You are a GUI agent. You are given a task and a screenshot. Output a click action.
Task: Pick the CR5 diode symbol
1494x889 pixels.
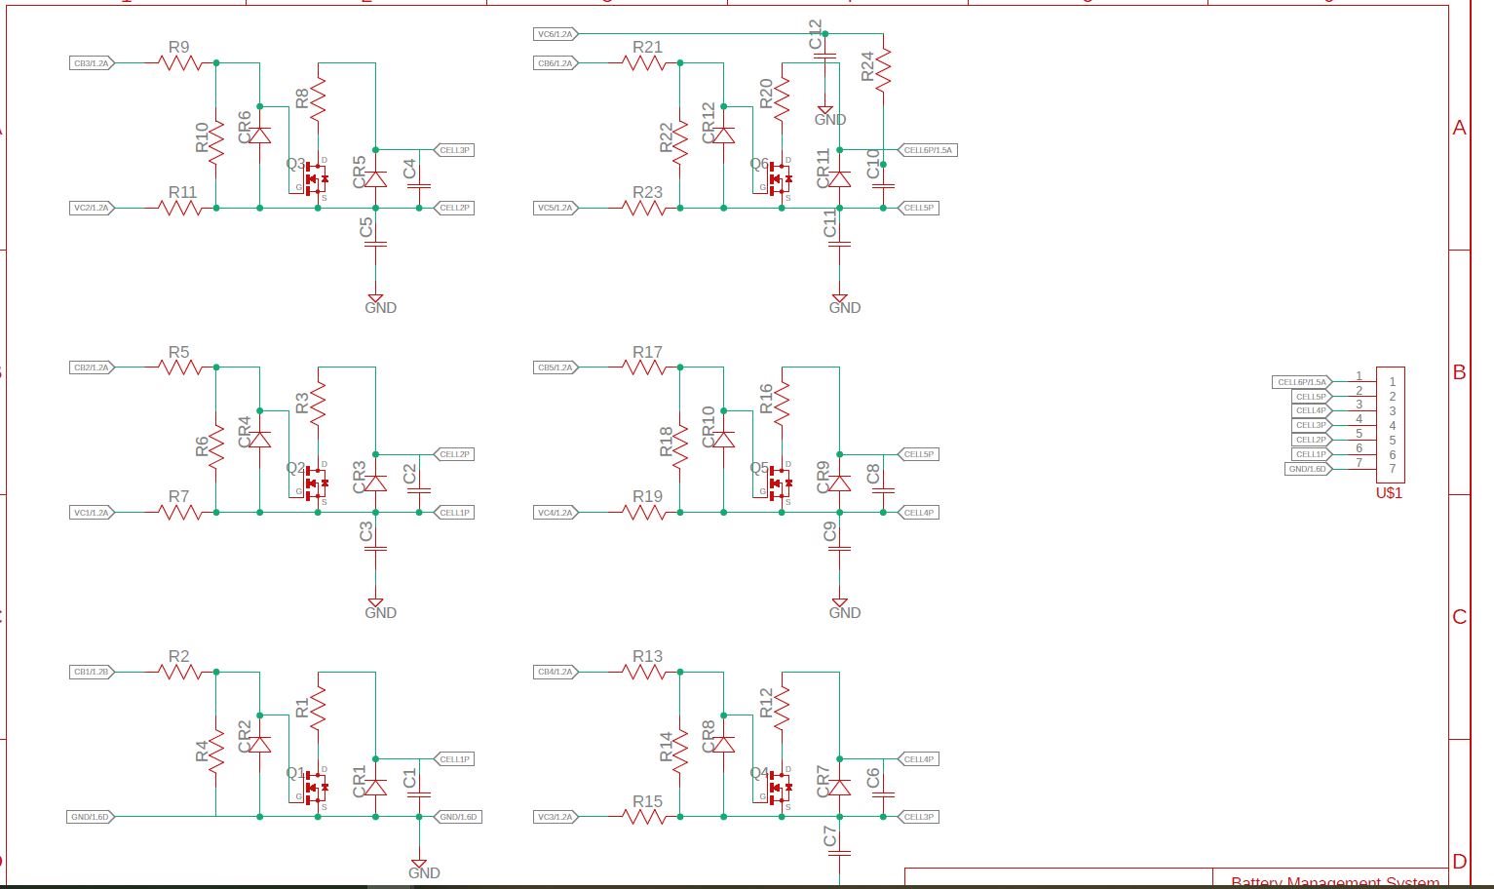tap(375, 178)
